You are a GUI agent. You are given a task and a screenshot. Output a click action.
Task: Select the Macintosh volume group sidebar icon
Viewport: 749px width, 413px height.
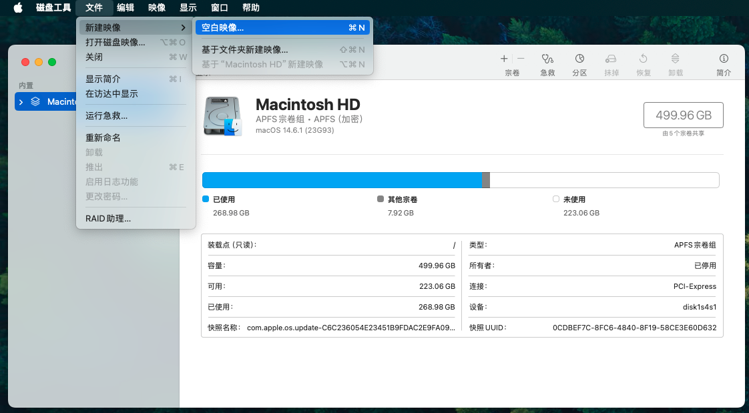point(35,101)
